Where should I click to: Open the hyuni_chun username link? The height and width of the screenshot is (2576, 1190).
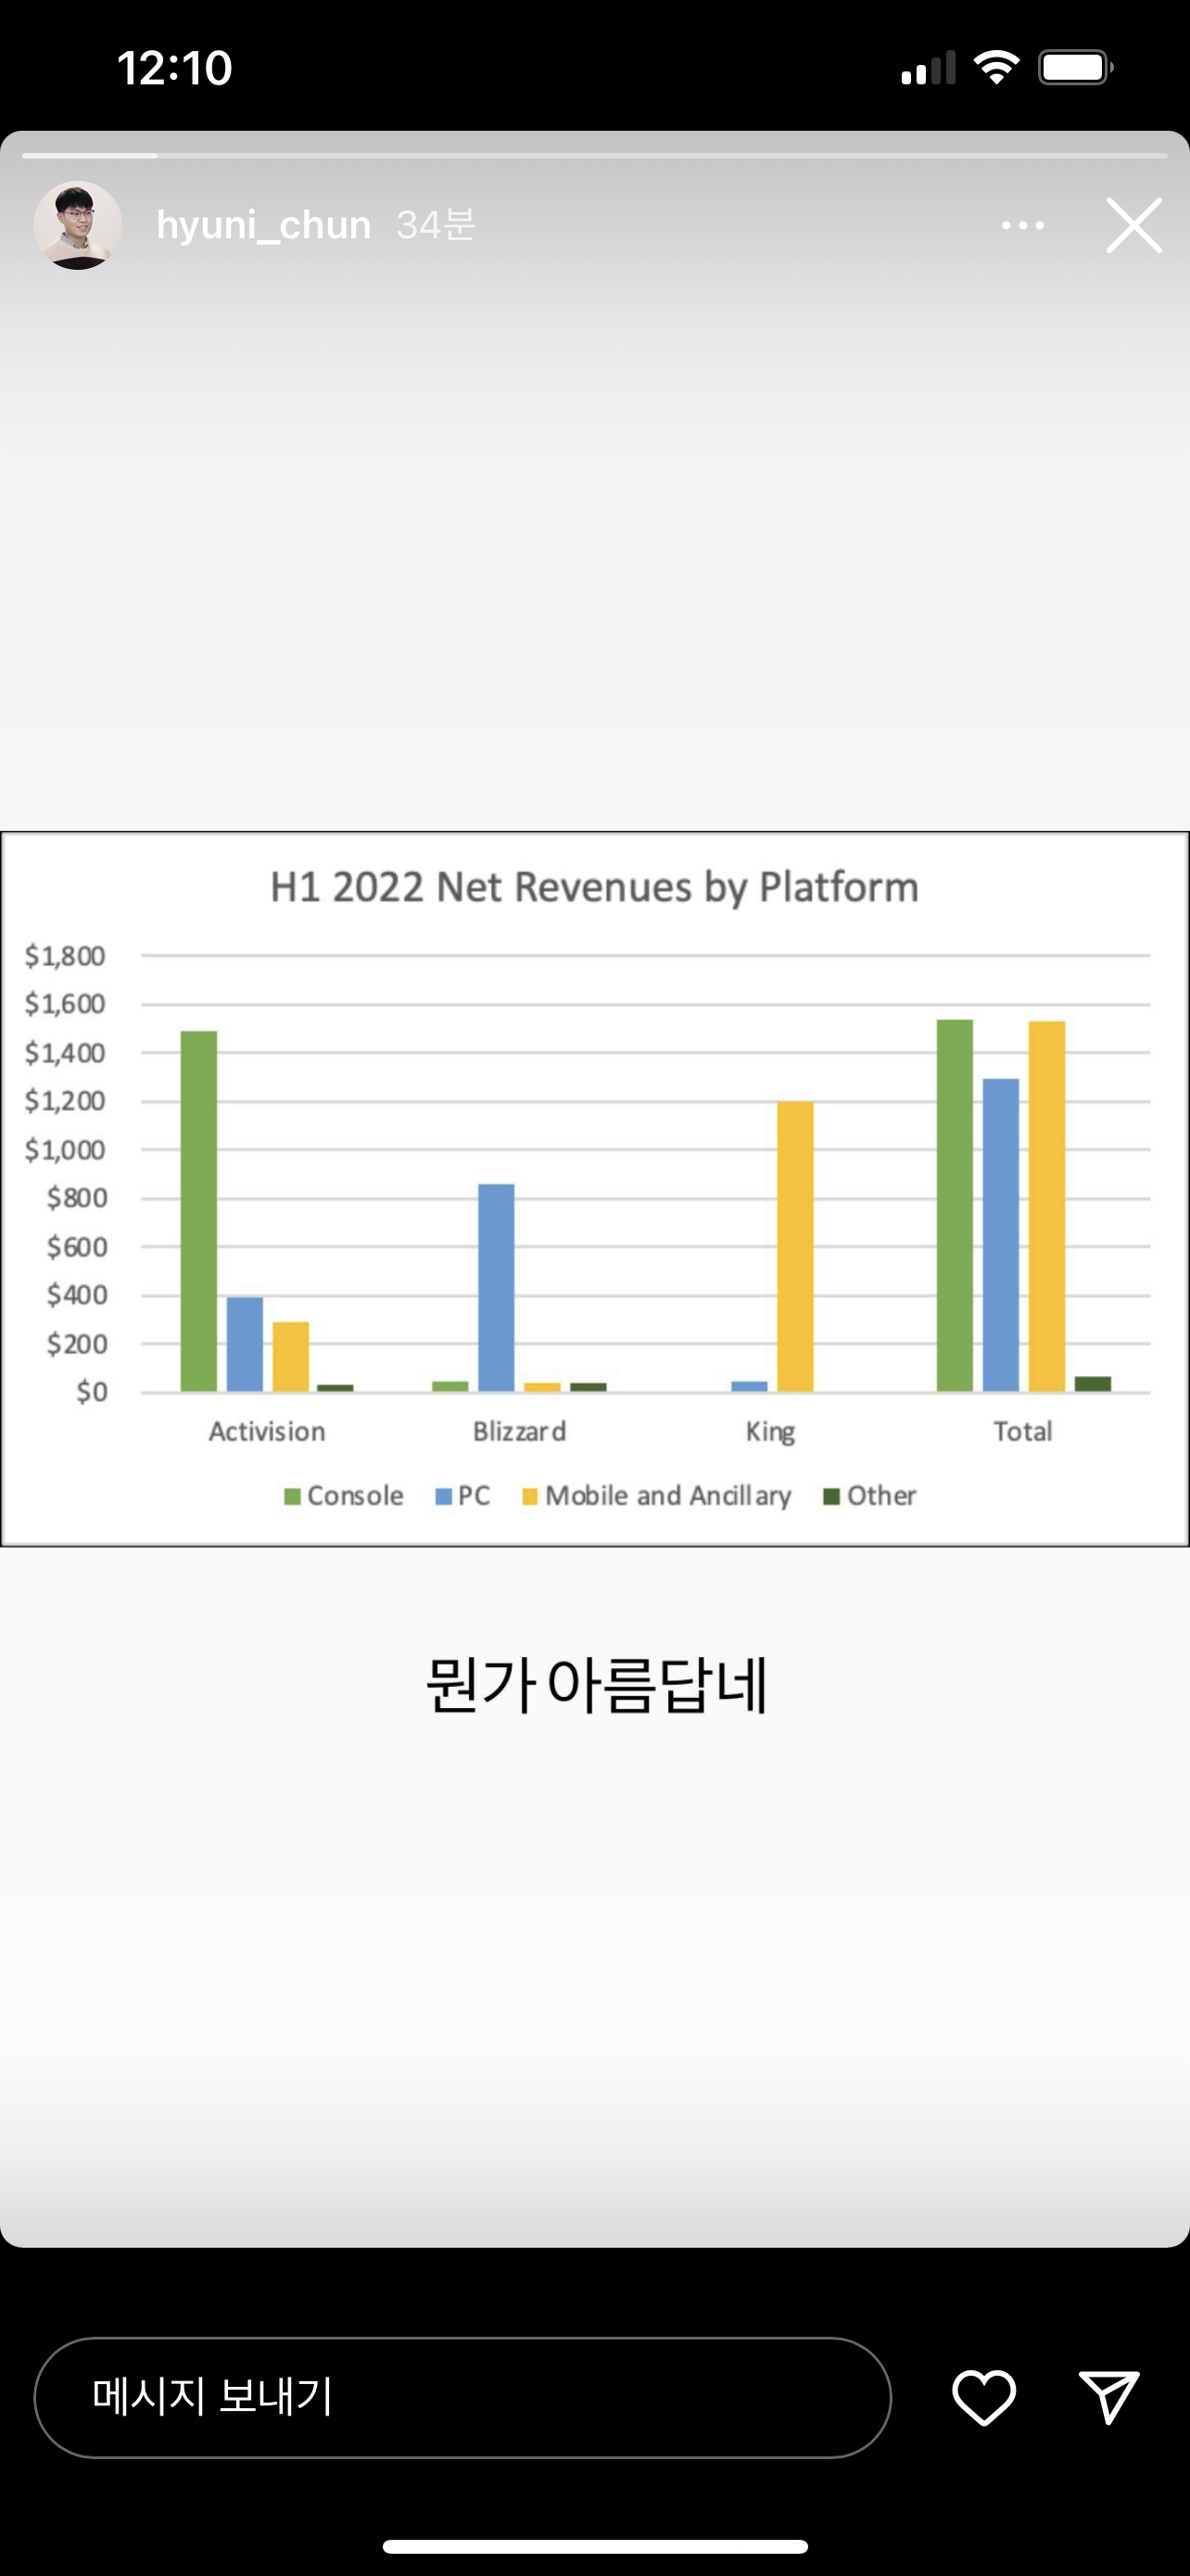point(264,225)
